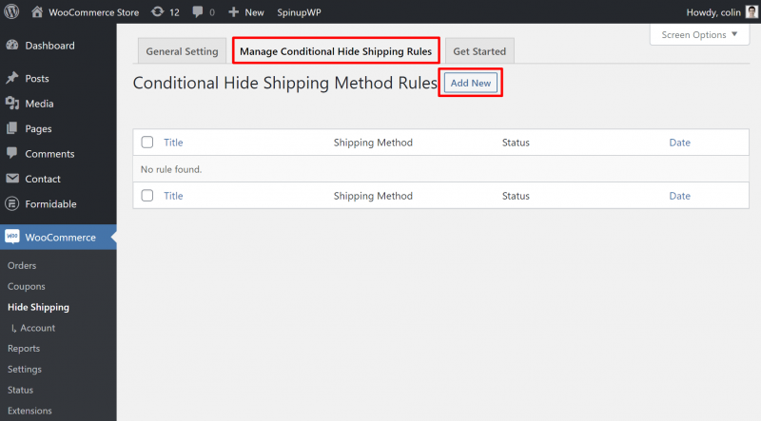This screenshot has width=761, height=421.
Task: Click the home icon beside WooCommerce Store
Action: pos(37,11)
